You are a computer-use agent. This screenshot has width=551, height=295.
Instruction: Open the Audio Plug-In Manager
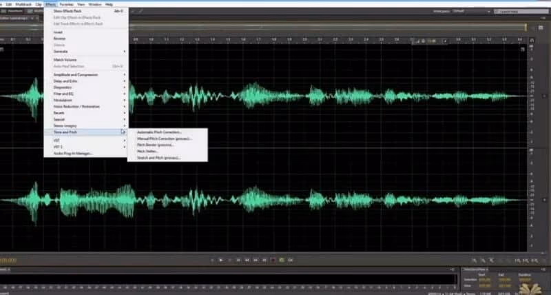[x=73, y=153]
